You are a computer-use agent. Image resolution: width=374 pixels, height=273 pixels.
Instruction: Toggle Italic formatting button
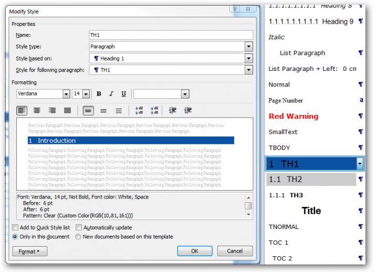[x=111, y=94]
